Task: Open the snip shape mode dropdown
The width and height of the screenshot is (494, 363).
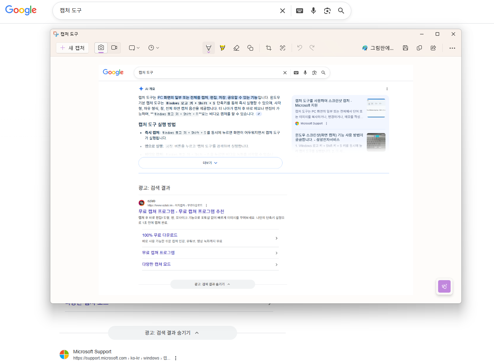Action: pyautogui.click(x=134, y=48)
